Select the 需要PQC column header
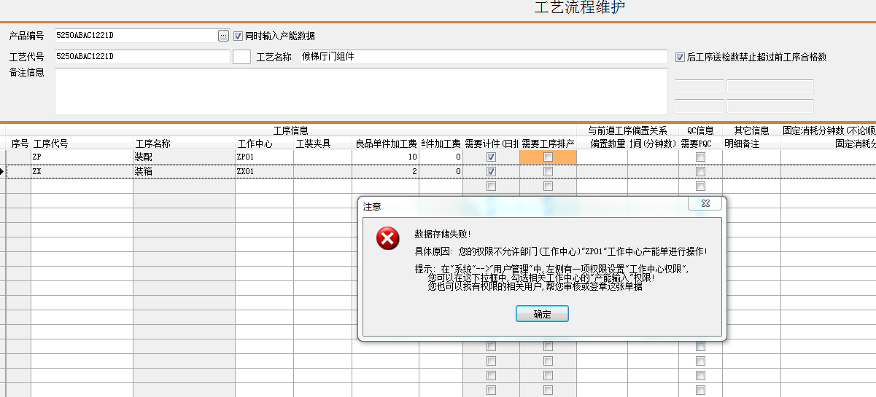 [700, 144]
